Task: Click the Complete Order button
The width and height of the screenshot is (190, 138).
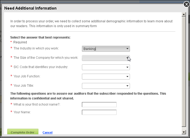Action: click(23, 132)
